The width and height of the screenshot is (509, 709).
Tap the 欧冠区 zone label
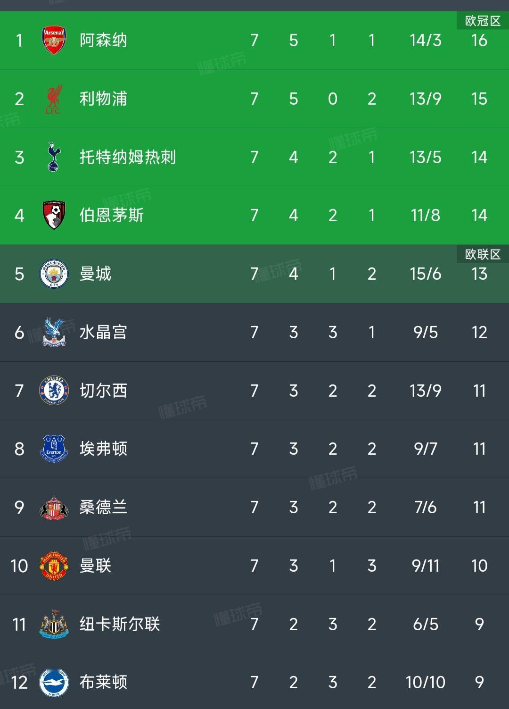click(483, 21)
